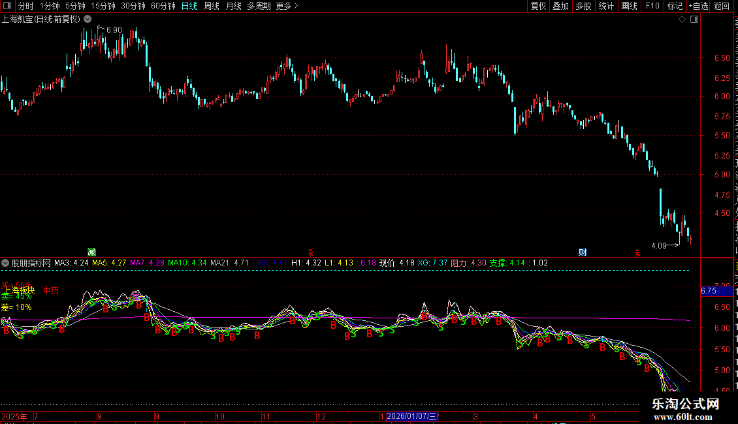Click the 叠加 overlay button
The width and height of the screenshot is (738, 424).
(560, 6)
